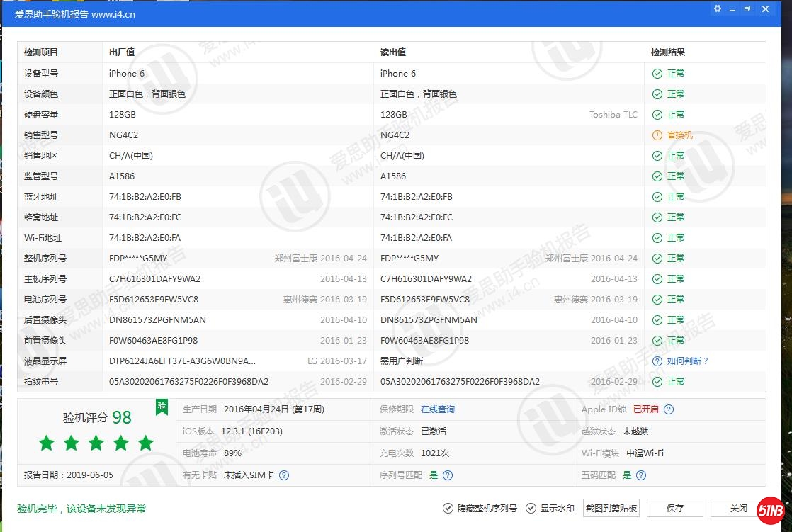The height and width of the screenshot is (532, 792).
Task: Click the orange warning icon for 官换机
Action: 657,135
